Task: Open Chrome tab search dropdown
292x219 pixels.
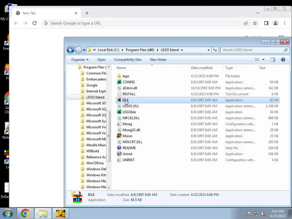Action: point(258,13)
